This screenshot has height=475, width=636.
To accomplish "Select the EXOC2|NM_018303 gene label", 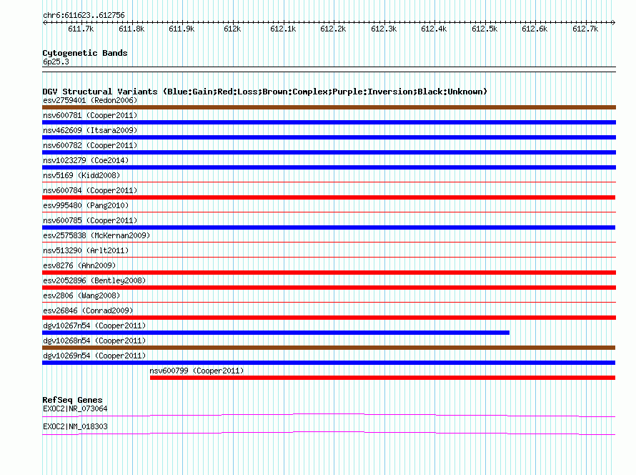I will (75, 426).
